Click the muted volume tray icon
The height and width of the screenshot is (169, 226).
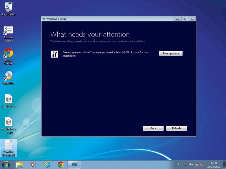click(202, 165)
